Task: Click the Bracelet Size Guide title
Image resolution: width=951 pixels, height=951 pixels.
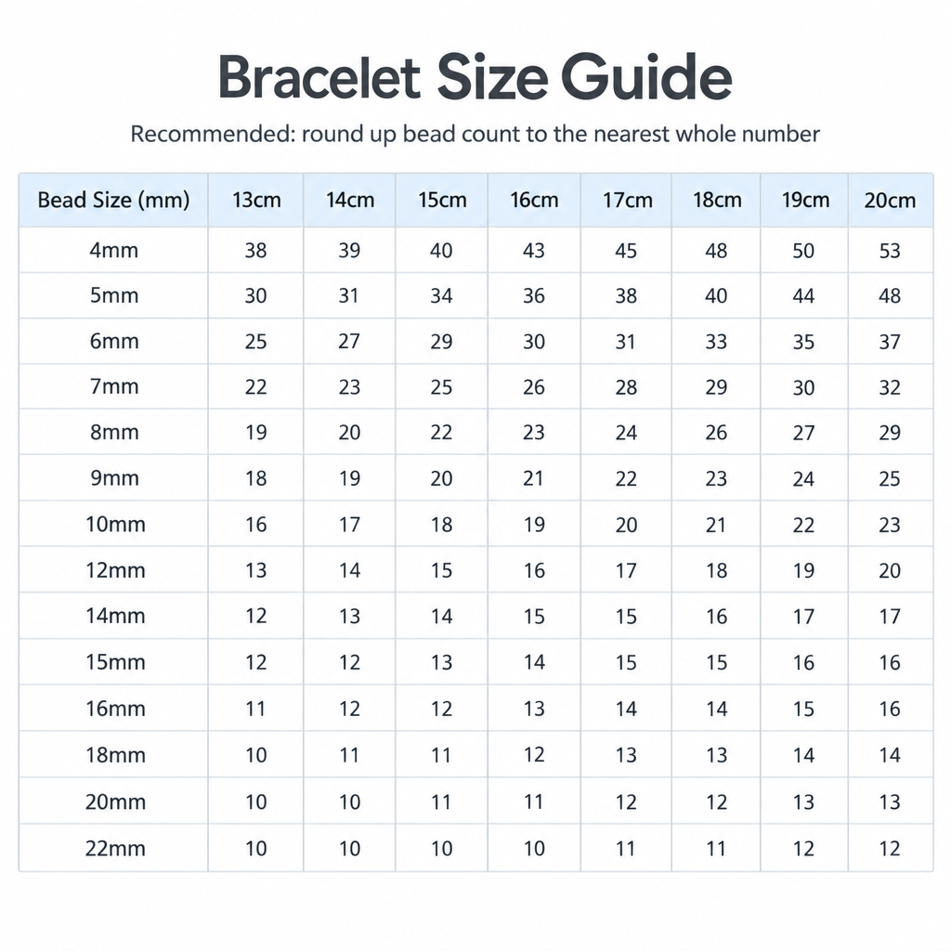Action: pos(475,77)
